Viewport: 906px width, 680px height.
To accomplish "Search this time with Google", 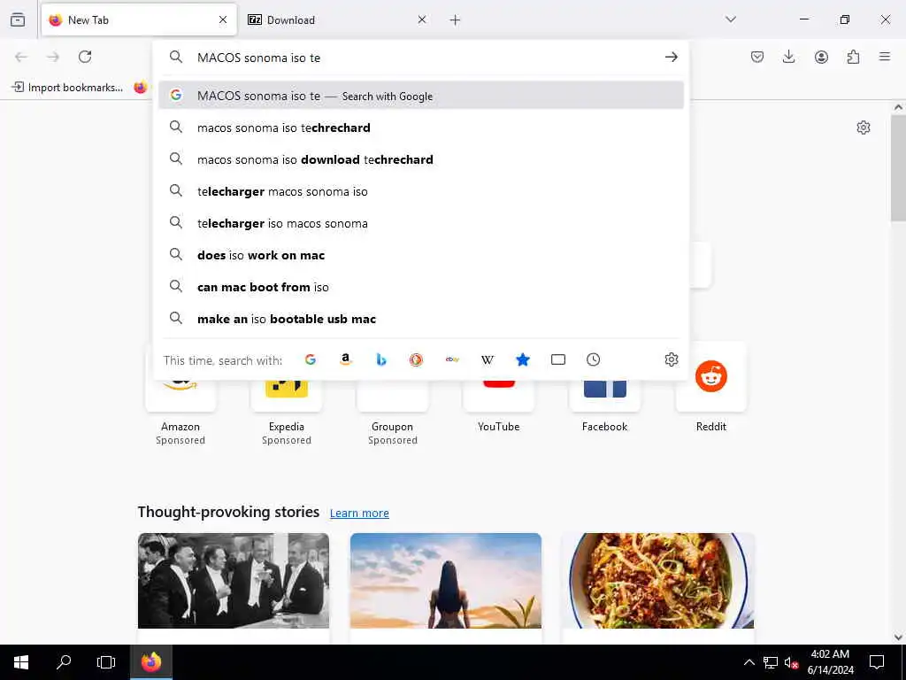I will click(311, 359).
